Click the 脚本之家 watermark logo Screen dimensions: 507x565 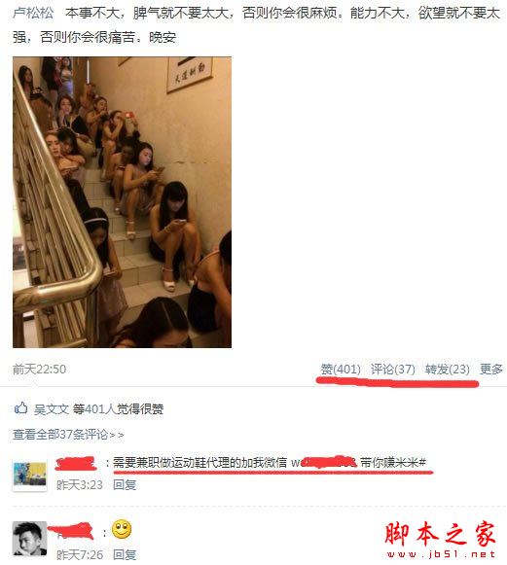pos(440,534)
